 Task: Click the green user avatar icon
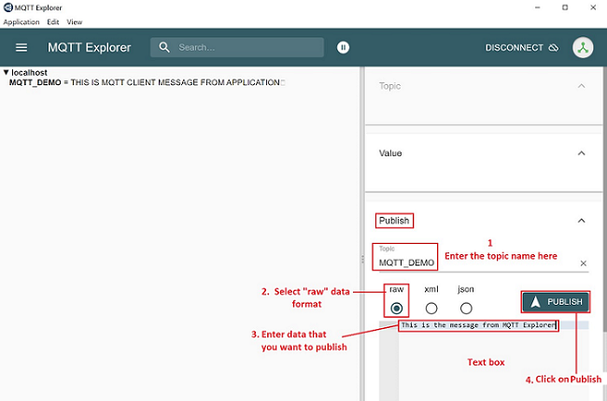(582, 48)
